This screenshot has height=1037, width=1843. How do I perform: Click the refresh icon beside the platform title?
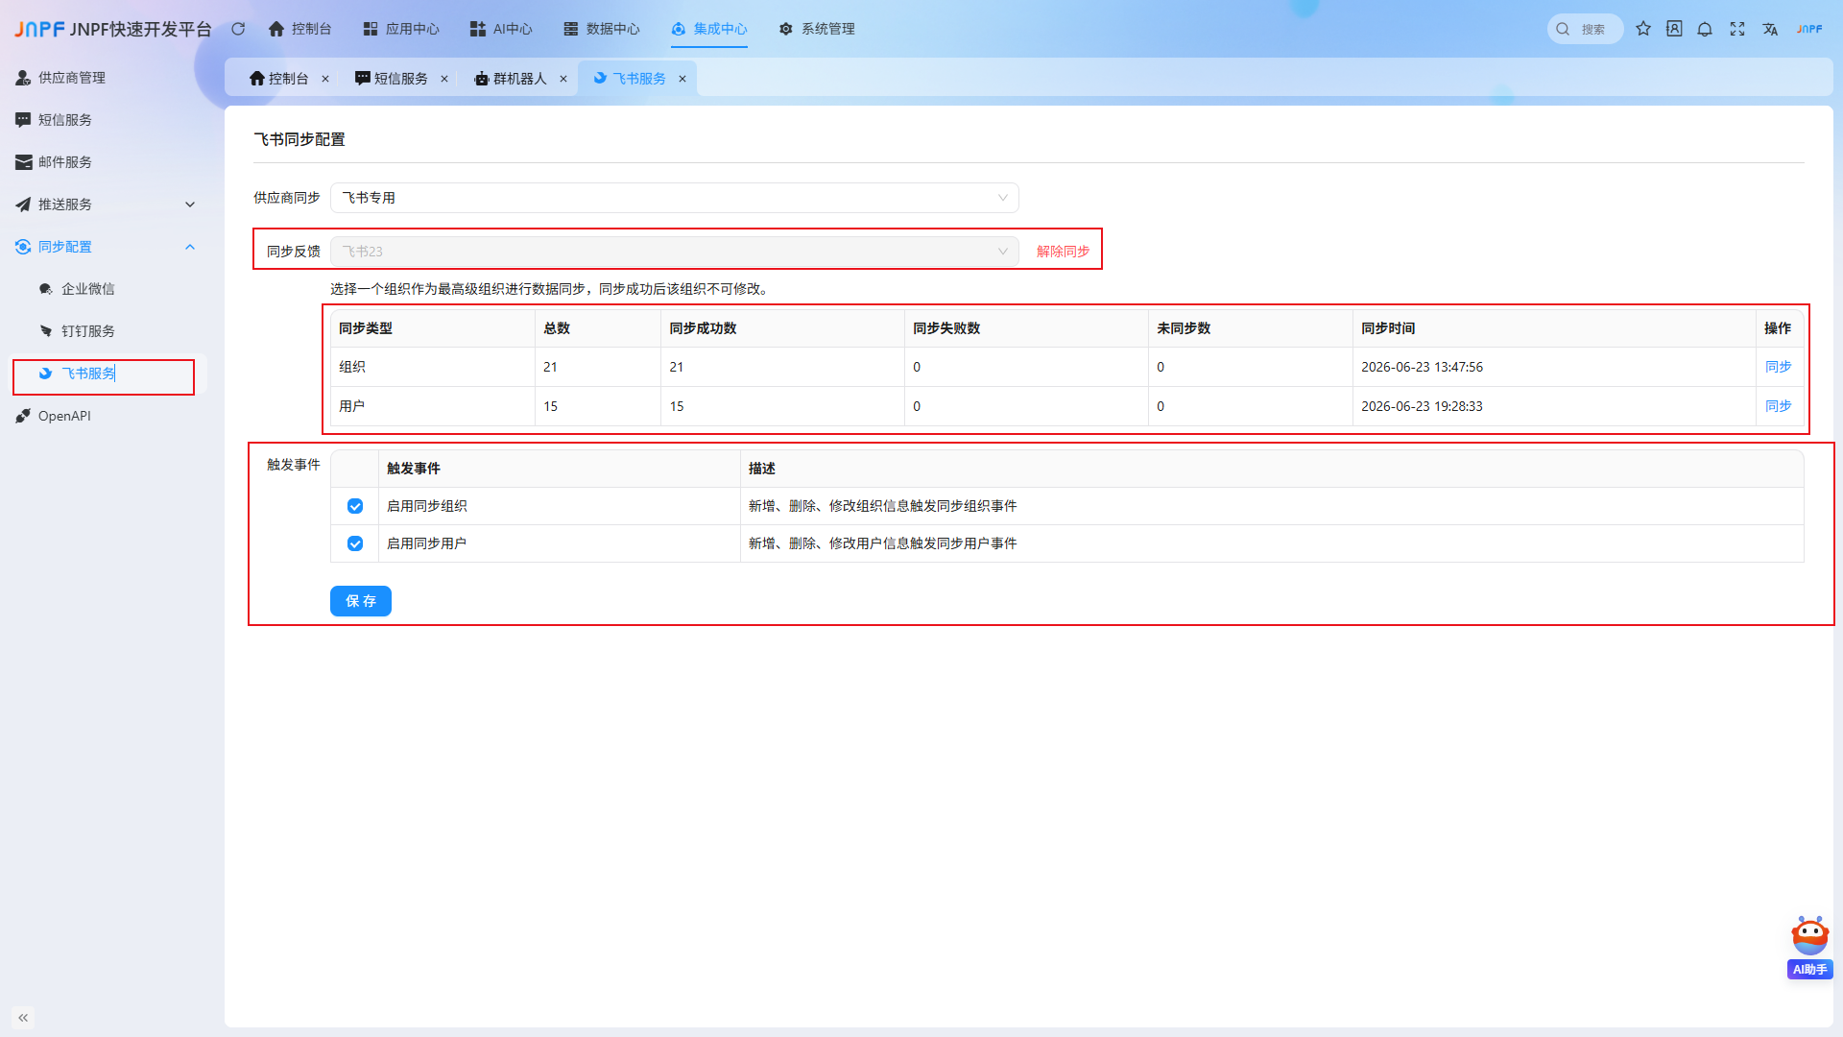[x=238, y=29]
